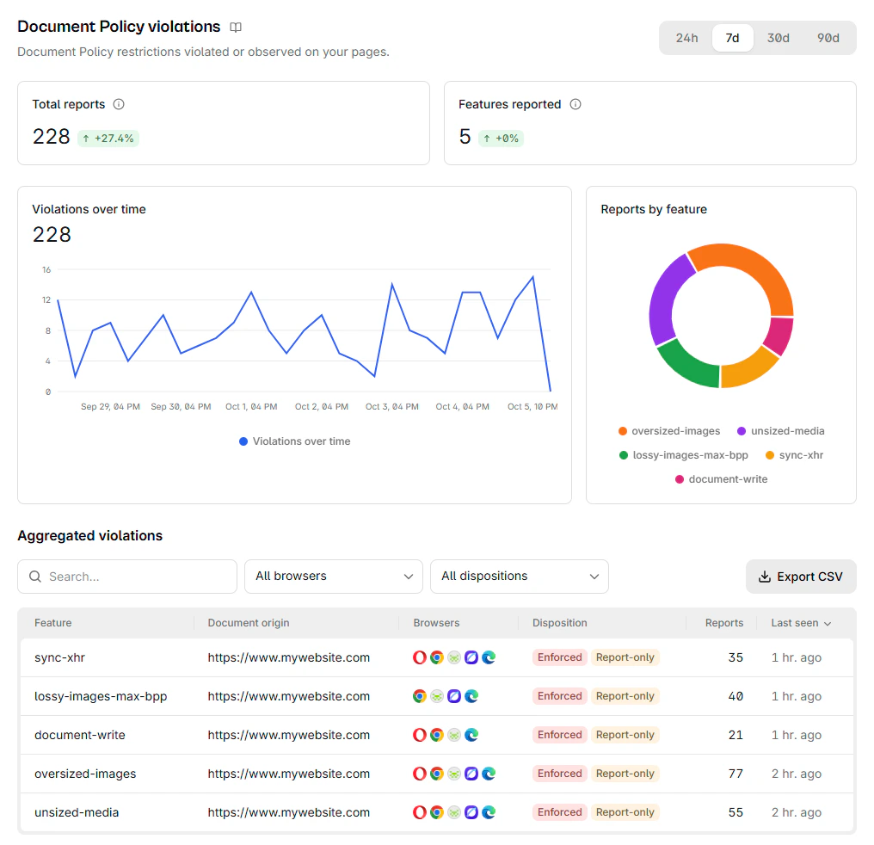The image size is (874, 845).
Task: Open the docs book icon beside the page title
Action: [236, 27]
